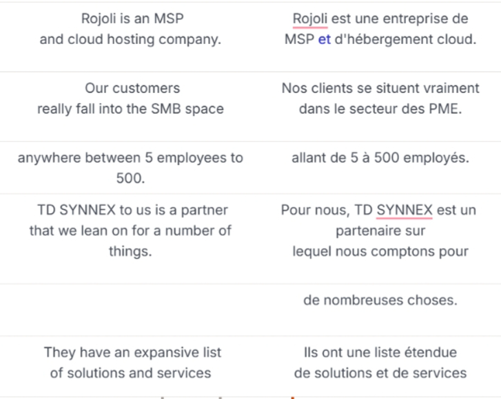Select the source line 'really fall into the SMB space'
The image size is (501, 399).
click(x=130, y=109)
